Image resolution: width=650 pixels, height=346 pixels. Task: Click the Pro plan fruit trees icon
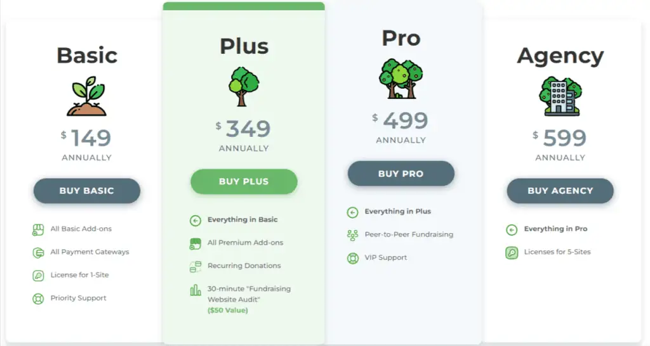click(401, 78)
